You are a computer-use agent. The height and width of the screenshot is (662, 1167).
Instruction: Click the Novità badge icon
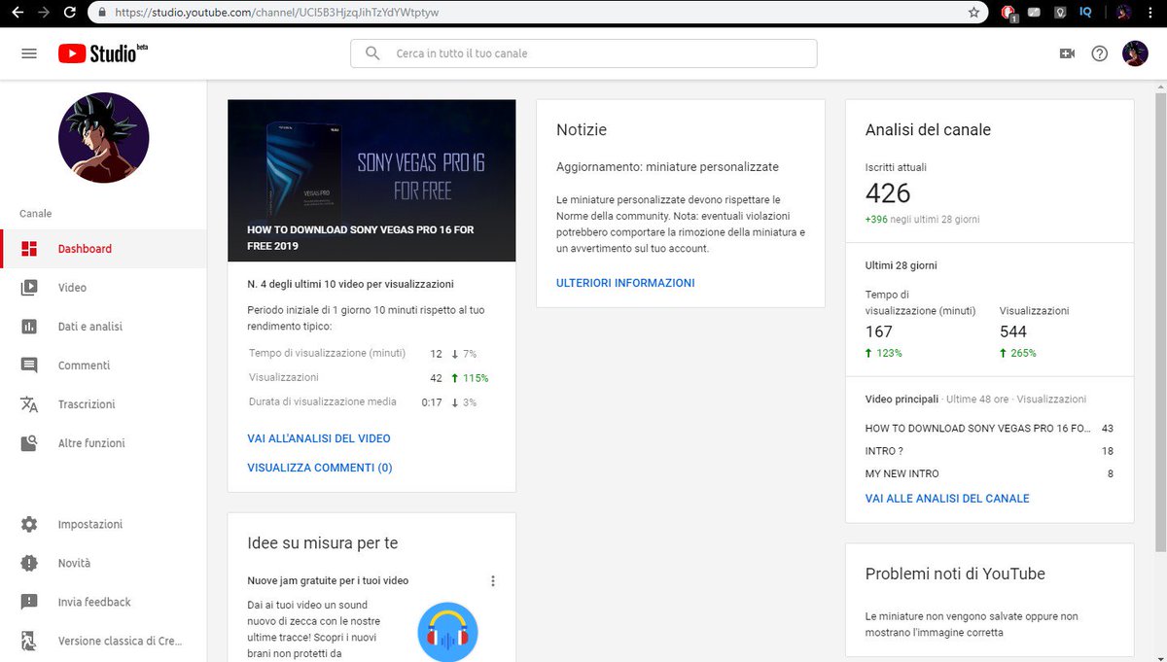tap(29, 563)
